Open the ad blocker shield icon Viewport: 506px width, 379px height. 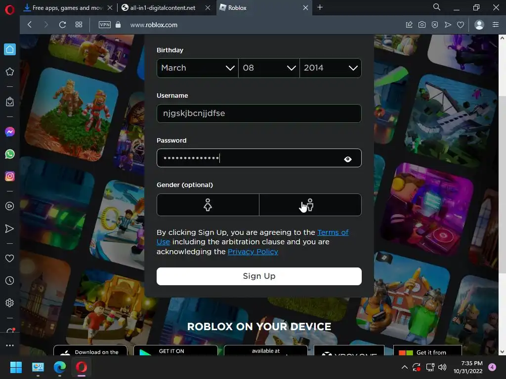coord(435,25)
